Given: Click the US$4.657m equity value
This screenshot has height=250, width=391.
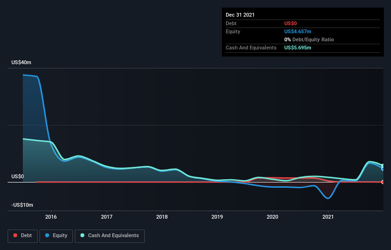Looking at the screenshot, I should 298,31.
